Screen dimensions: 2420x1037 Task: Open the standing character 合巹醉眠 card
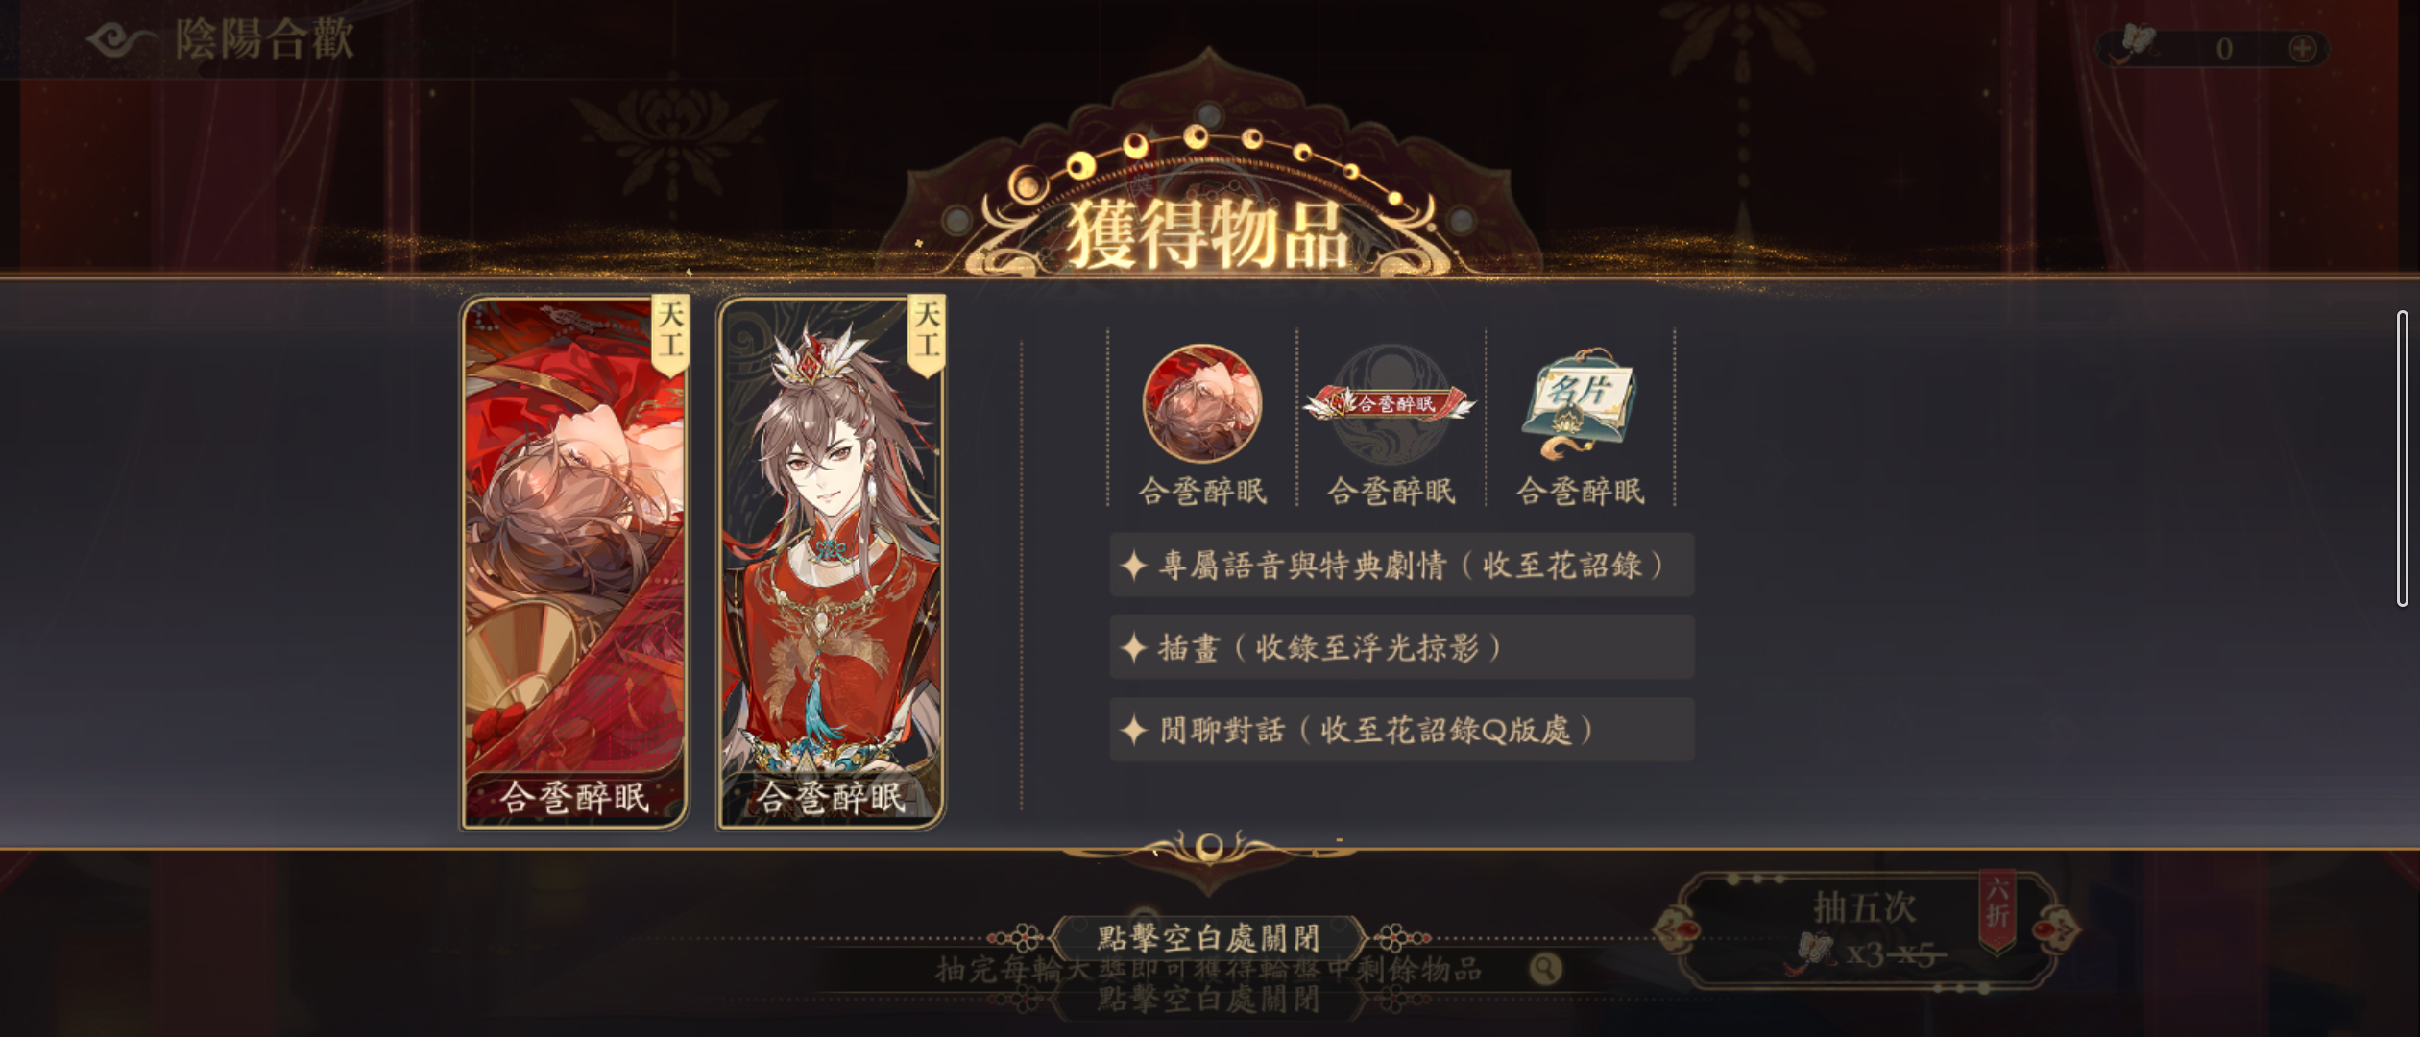point(832,563)
